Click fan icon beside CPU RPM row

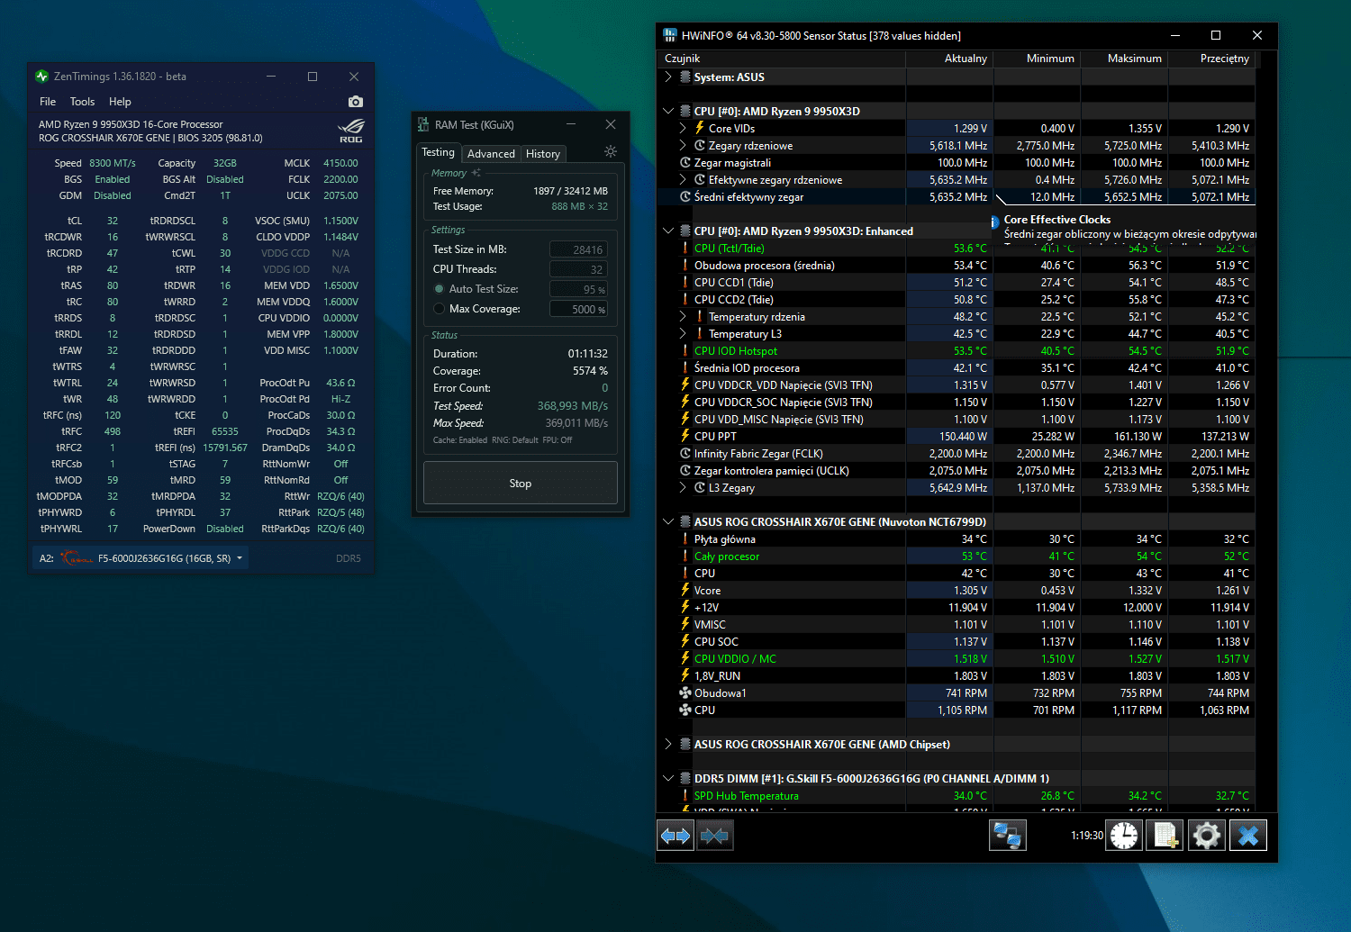pyautogui.click(x=685, y=710)
